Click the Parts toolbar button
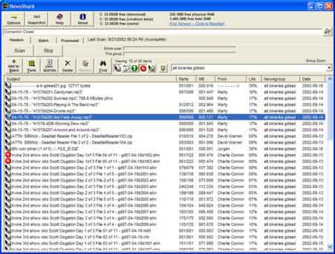 click(31, 66)
